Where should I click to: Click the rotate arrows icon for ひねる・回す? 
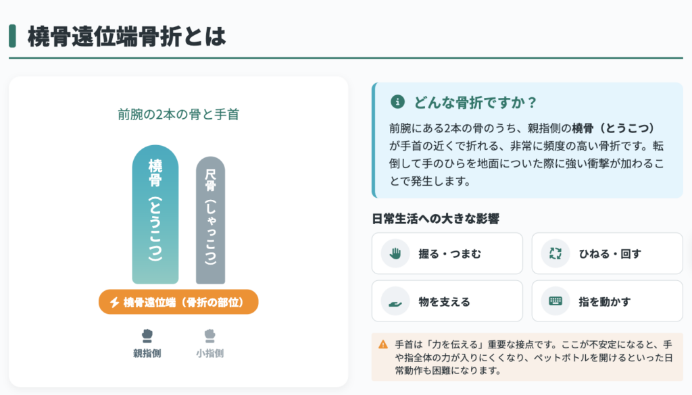(555, 253)
